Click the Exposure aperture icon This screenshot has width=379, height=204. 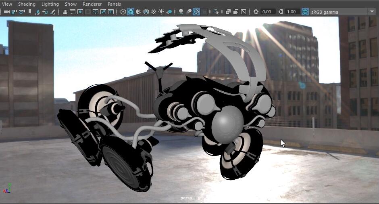(256, 12)
